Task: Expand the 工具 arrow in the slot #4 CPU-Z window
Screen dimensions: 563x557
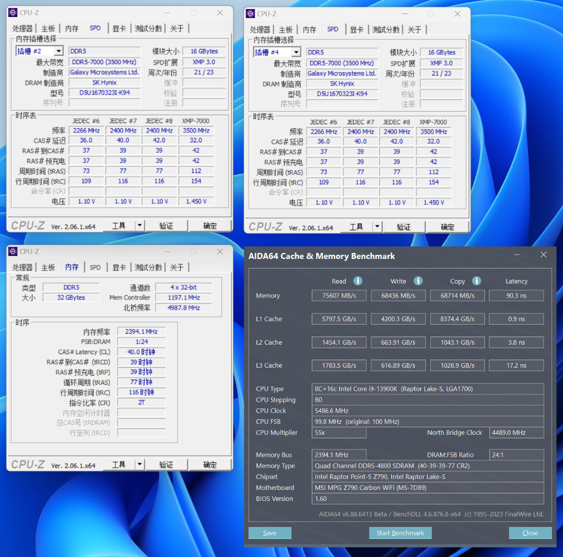Action: (377, 227)
